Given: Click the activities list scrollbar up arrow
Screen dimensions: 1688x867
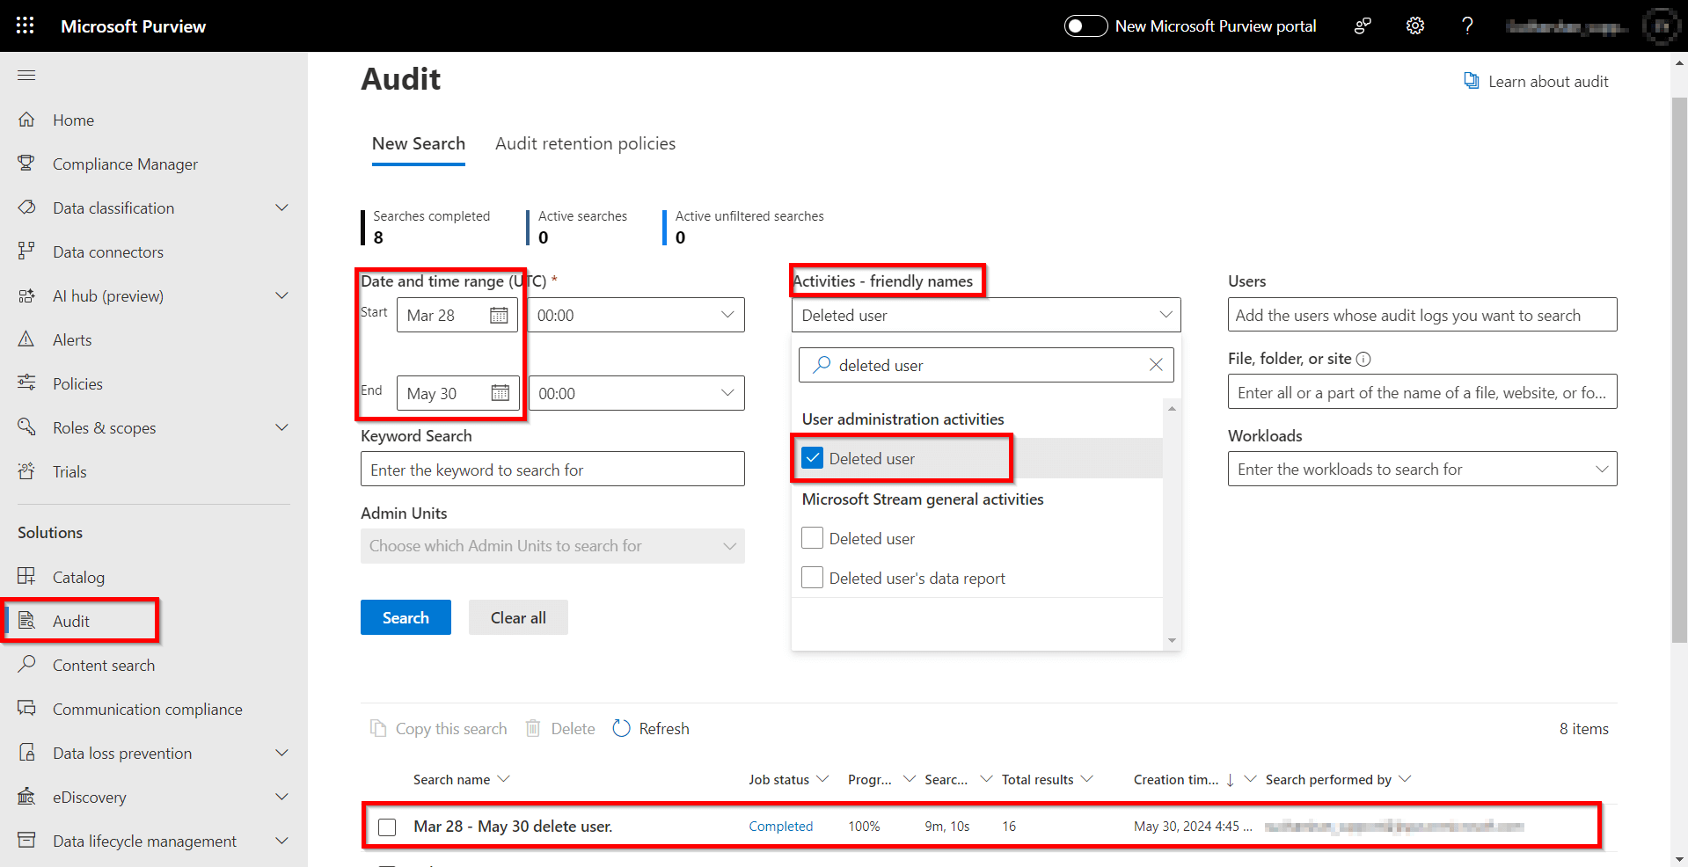Looking at the screenshot, I should point(1172,409).
